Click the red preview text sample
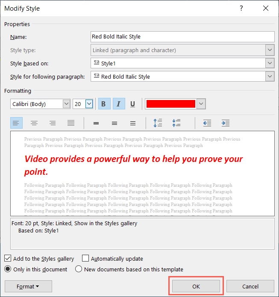 click(134, 165)
